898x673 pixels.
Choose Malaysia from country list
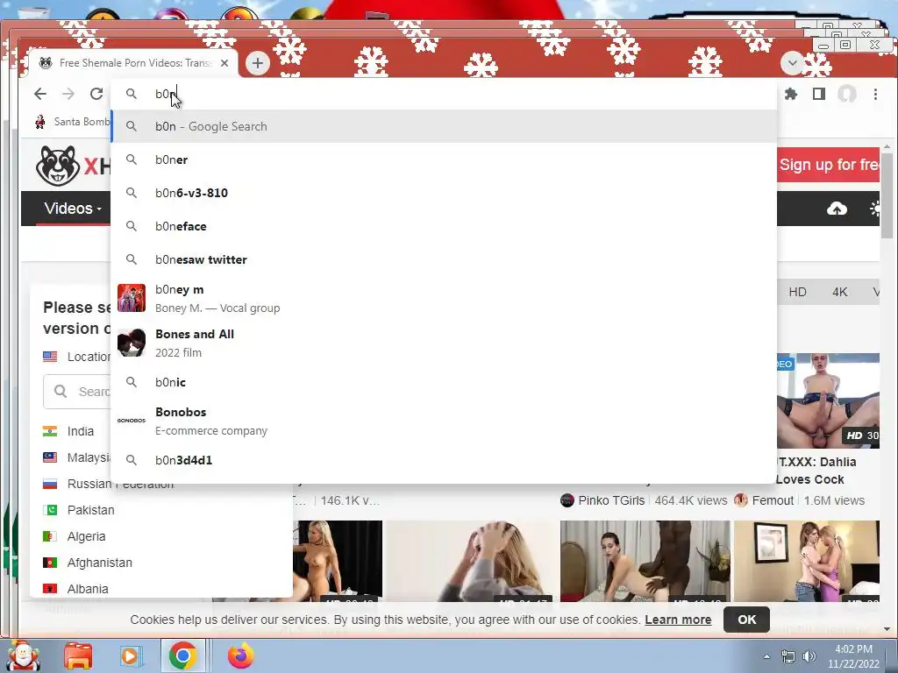pyautogui.click(x=89, y=457)
